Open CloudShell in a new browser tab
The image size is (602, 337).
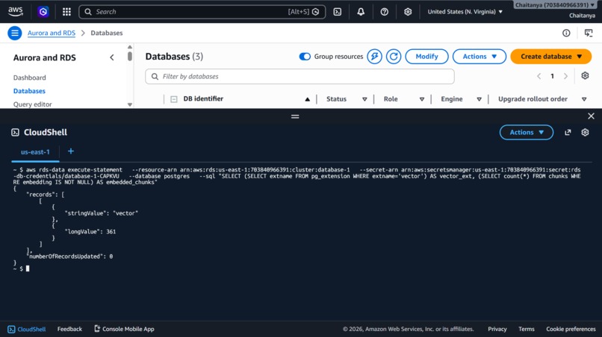568,132
